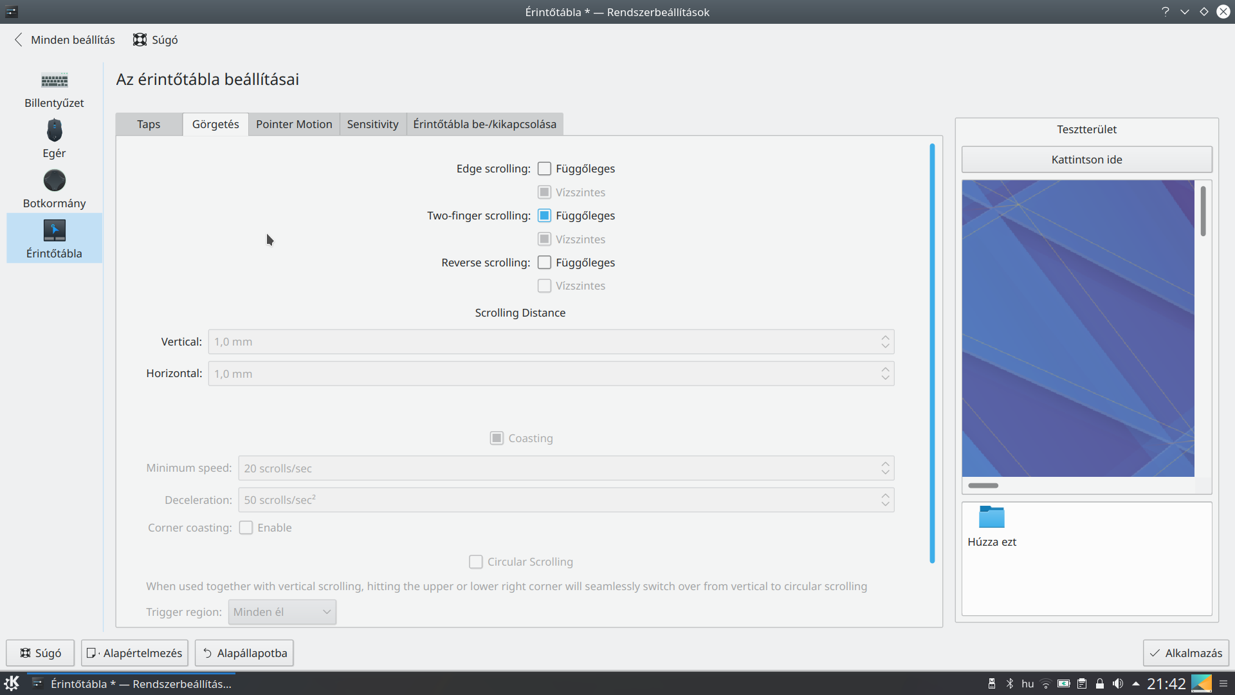Expand hidden system tray icons arrow
This screenshot has height=695, width=1235.
(1136, 683)
